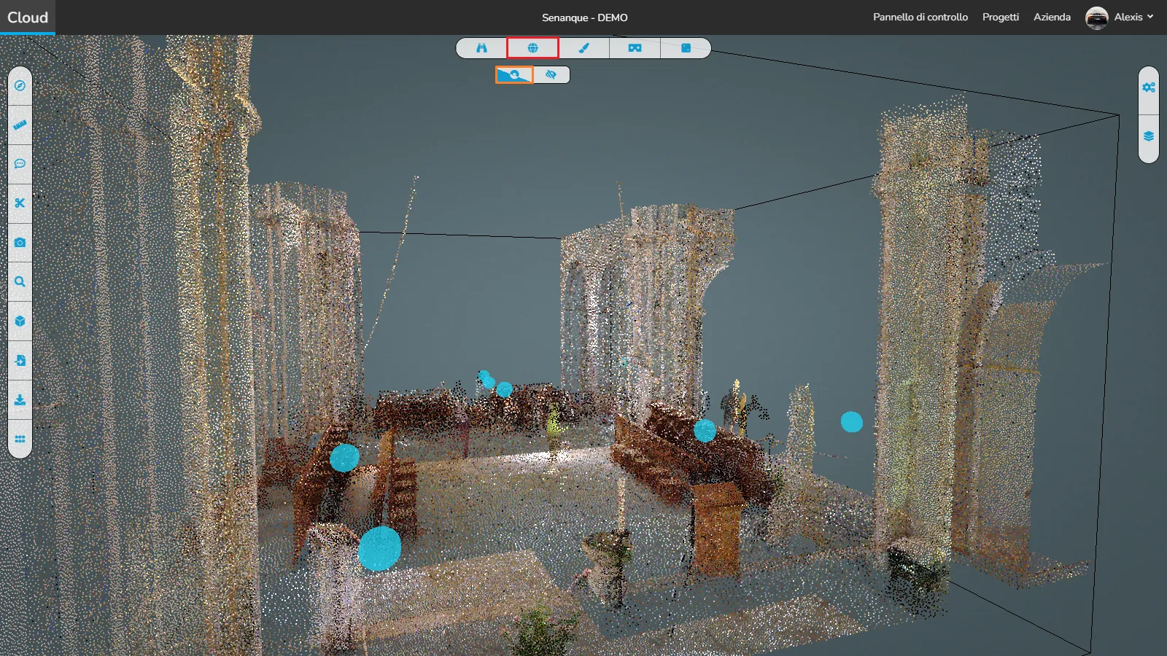Select the binoculars view button
The image size is (1167, 656).
click(x=481, y=48)
